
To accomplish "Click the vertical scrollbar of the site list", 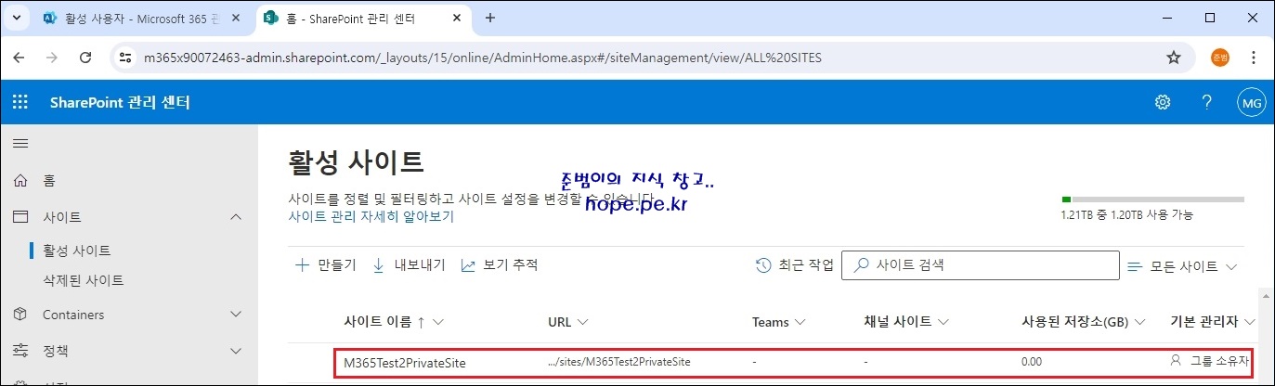I will [1266, 336].
